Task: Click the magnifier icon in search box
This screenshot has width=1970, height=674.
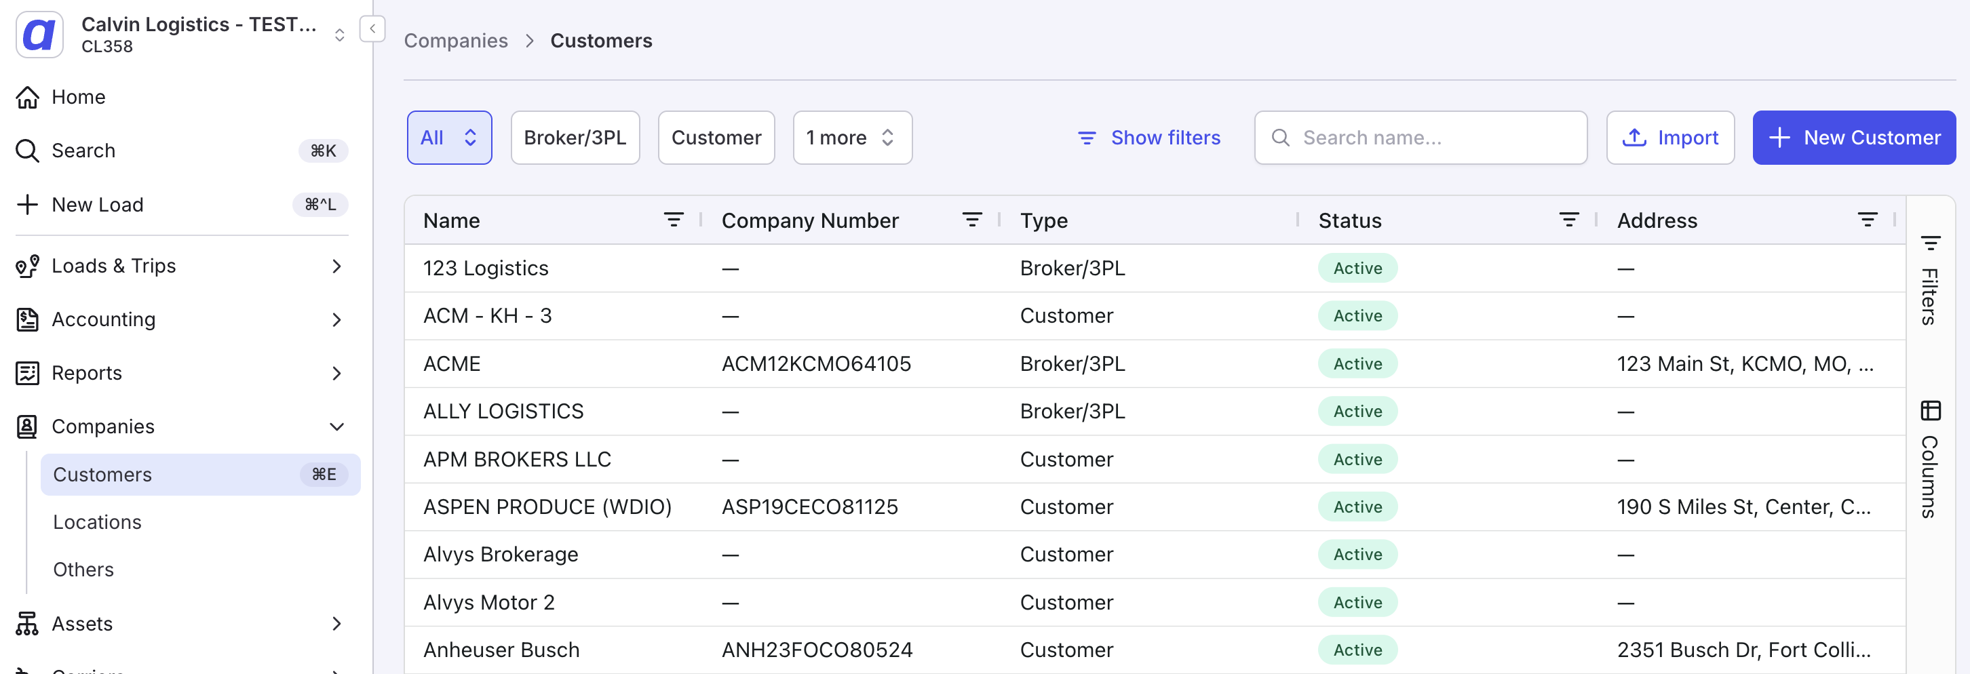Action: pos(1280,138)
